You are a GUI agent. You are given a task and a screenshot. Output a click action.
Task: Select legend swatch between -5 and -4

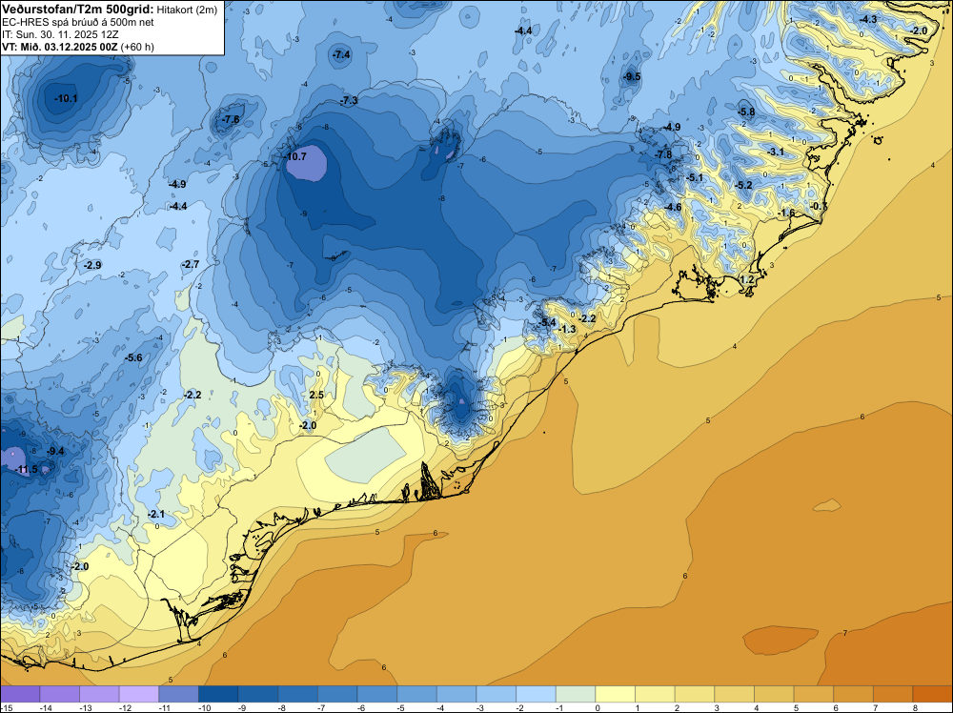click(x=417, y=694)
